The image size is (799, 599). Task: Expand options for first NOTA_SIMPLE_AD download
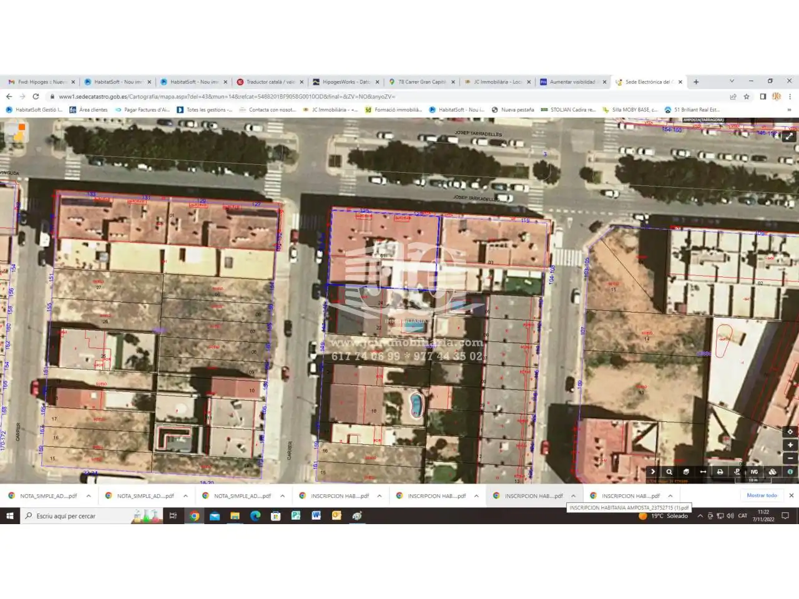coord(89,496)
